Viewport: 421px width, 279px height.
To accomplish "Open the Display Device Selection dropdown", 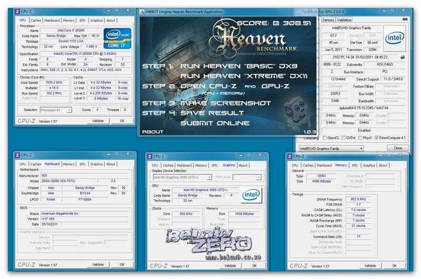I will click(x=182, y=177).
